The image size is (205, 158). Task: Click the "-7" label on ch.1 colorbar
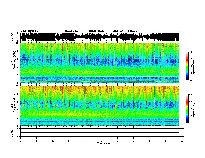[191, 80]
